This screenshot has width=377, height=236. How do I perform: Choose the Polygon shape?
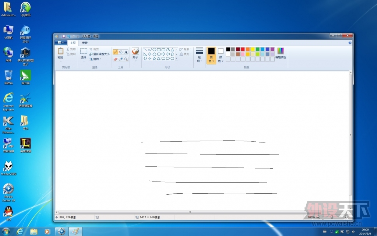tap(168, 50)
